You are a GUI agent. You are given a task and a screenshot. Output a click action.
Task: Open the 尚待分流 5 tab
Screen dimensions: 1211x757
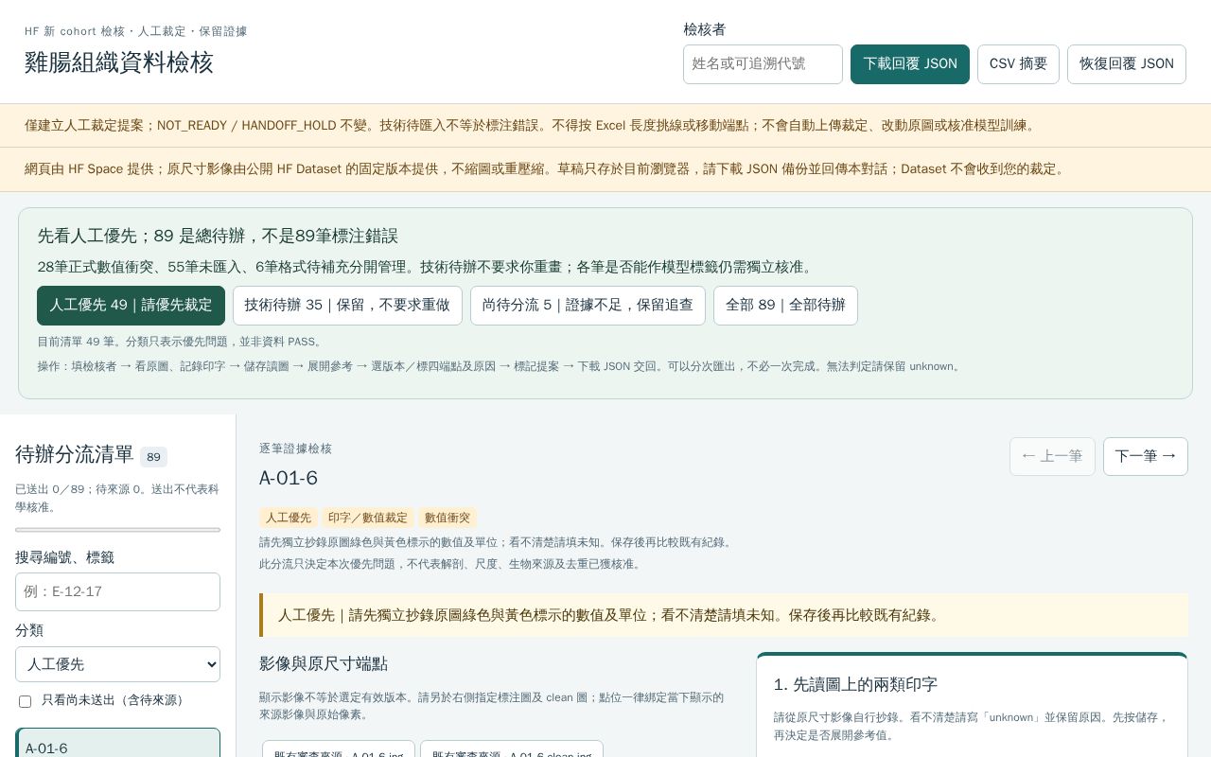pyautogui.click(x=588, y=306)
